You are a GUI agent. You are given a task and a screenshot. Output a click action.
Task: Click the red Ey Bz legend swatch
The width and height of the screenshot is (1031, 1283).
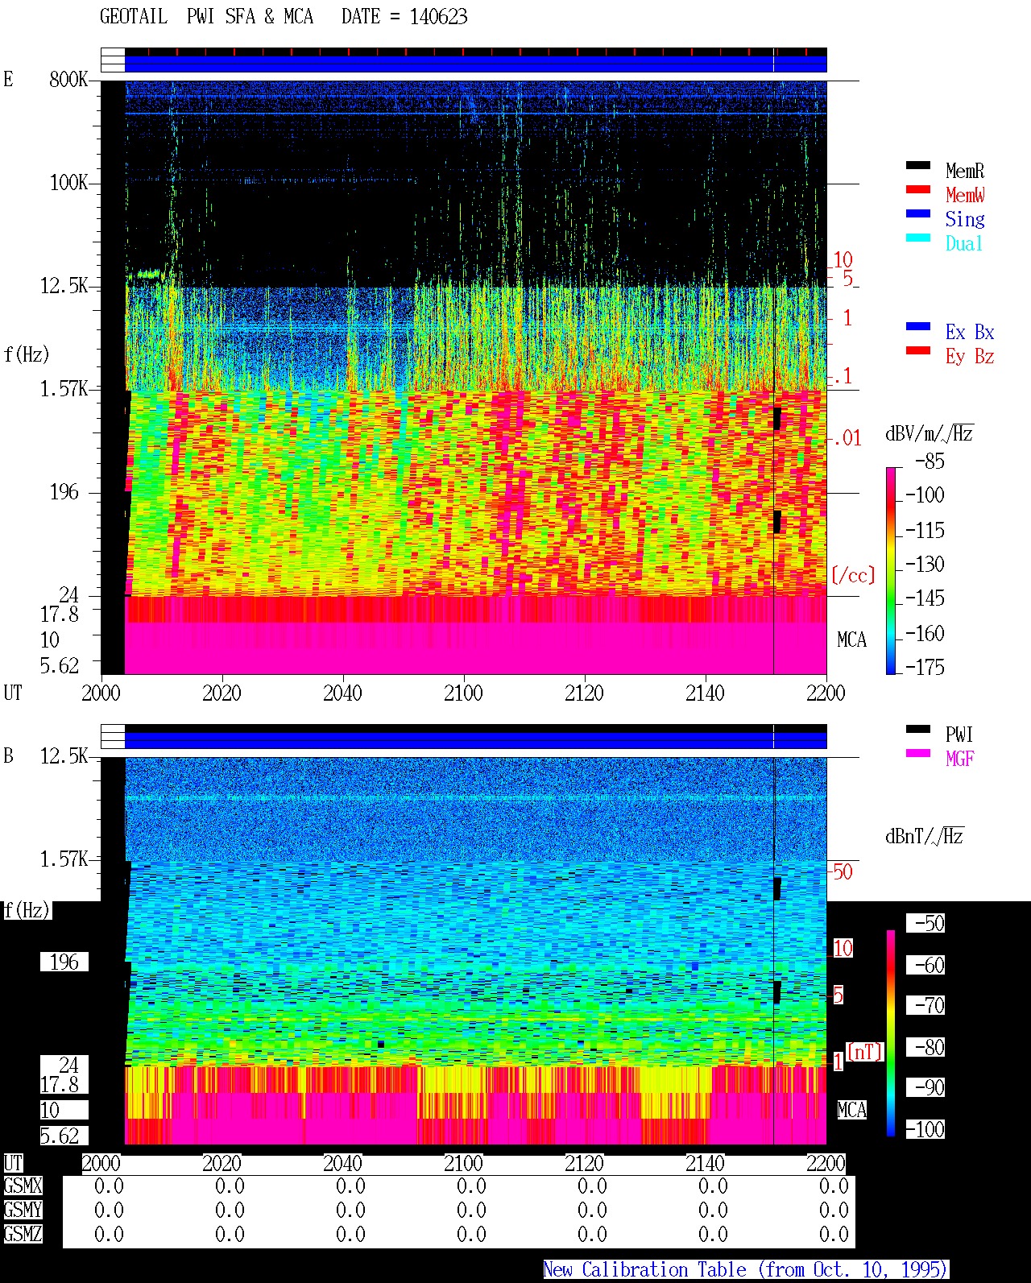pos(918,350)
